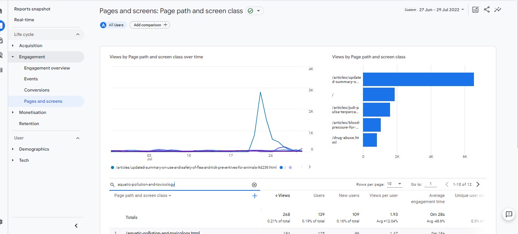Sort the table by Views column

[283, 196]
